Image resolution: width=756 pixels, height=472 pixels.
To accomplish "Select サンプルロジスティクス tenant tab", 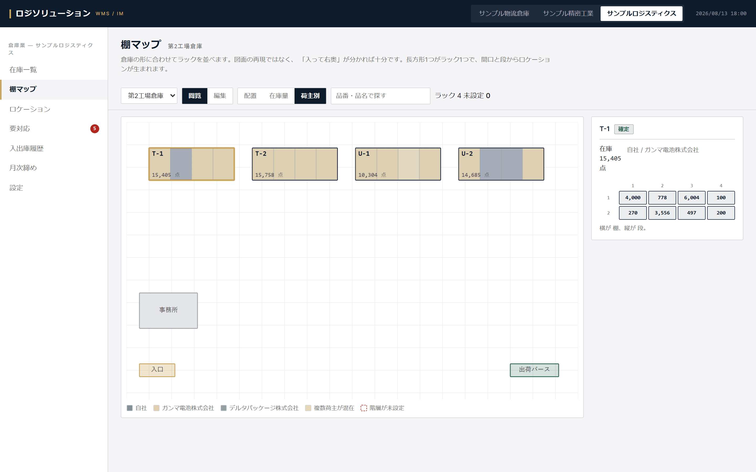I will (x=641, y=13).
